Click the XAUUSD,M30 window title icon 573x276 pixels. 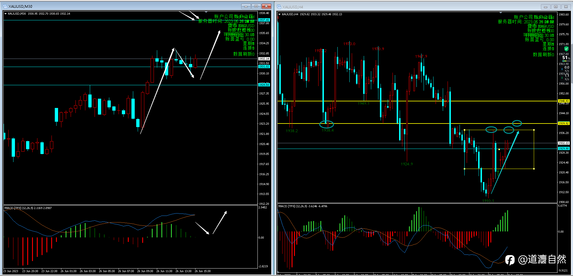(5, 6)
